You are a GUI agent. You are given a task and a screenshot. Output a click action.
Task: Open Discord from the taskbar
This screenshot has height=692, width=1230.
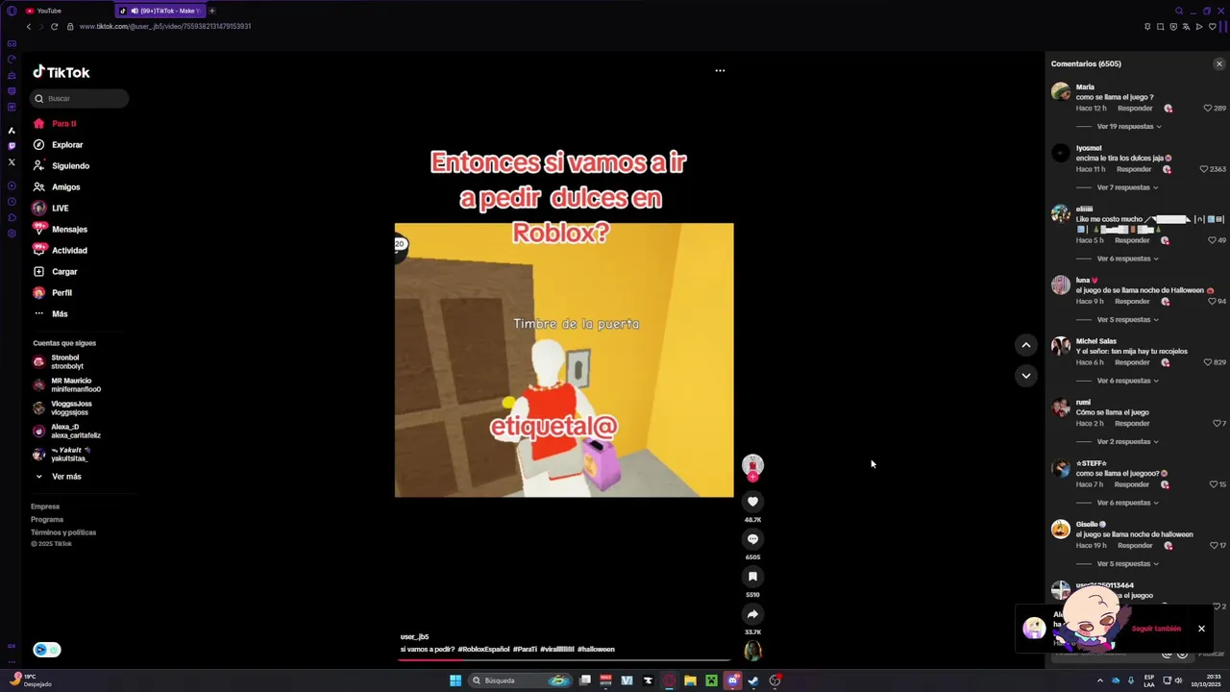point(732,680)
